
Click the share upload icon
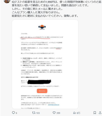coord(100,113)
